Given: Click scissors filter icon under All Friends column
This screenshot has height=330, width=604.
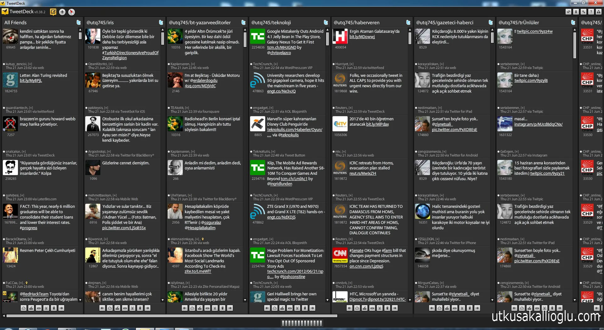Looking at the screenshot, I should click(46, 308).
